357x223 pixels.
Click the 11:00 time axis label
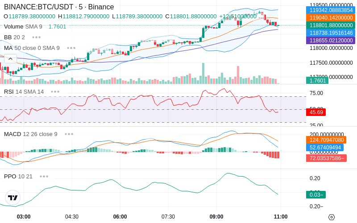pyautogui.click(x=281, y=216)
